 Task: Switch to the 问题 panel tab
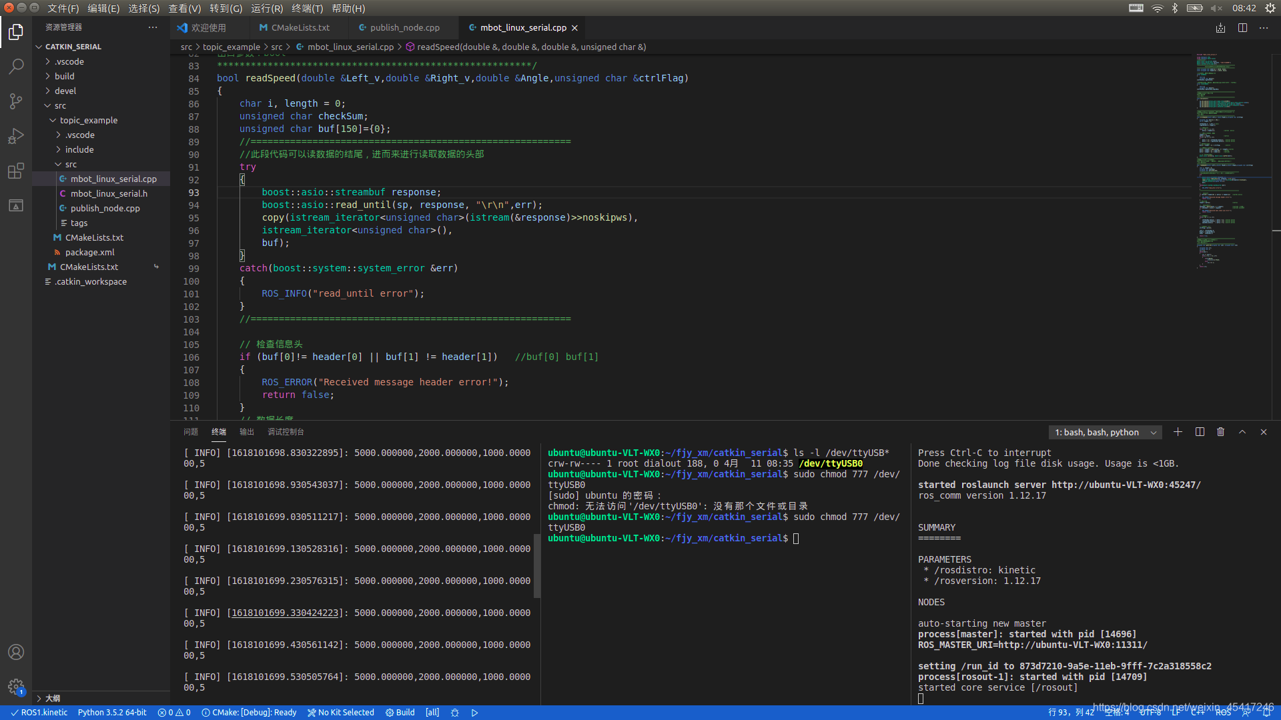pos(191,432)
